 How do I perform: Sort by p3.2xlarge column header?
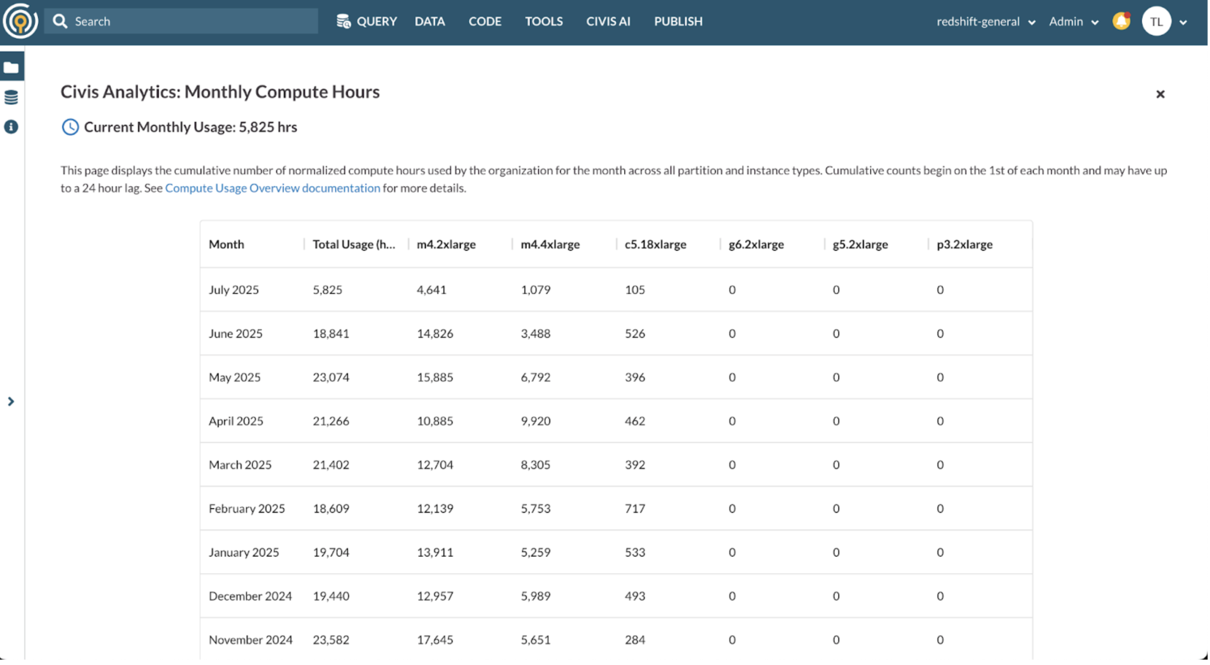point(964,245)
